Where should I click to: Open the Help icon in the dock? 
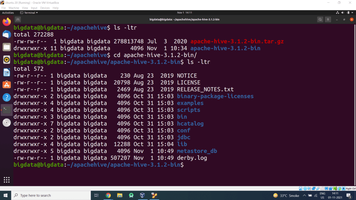click(7, 98)
